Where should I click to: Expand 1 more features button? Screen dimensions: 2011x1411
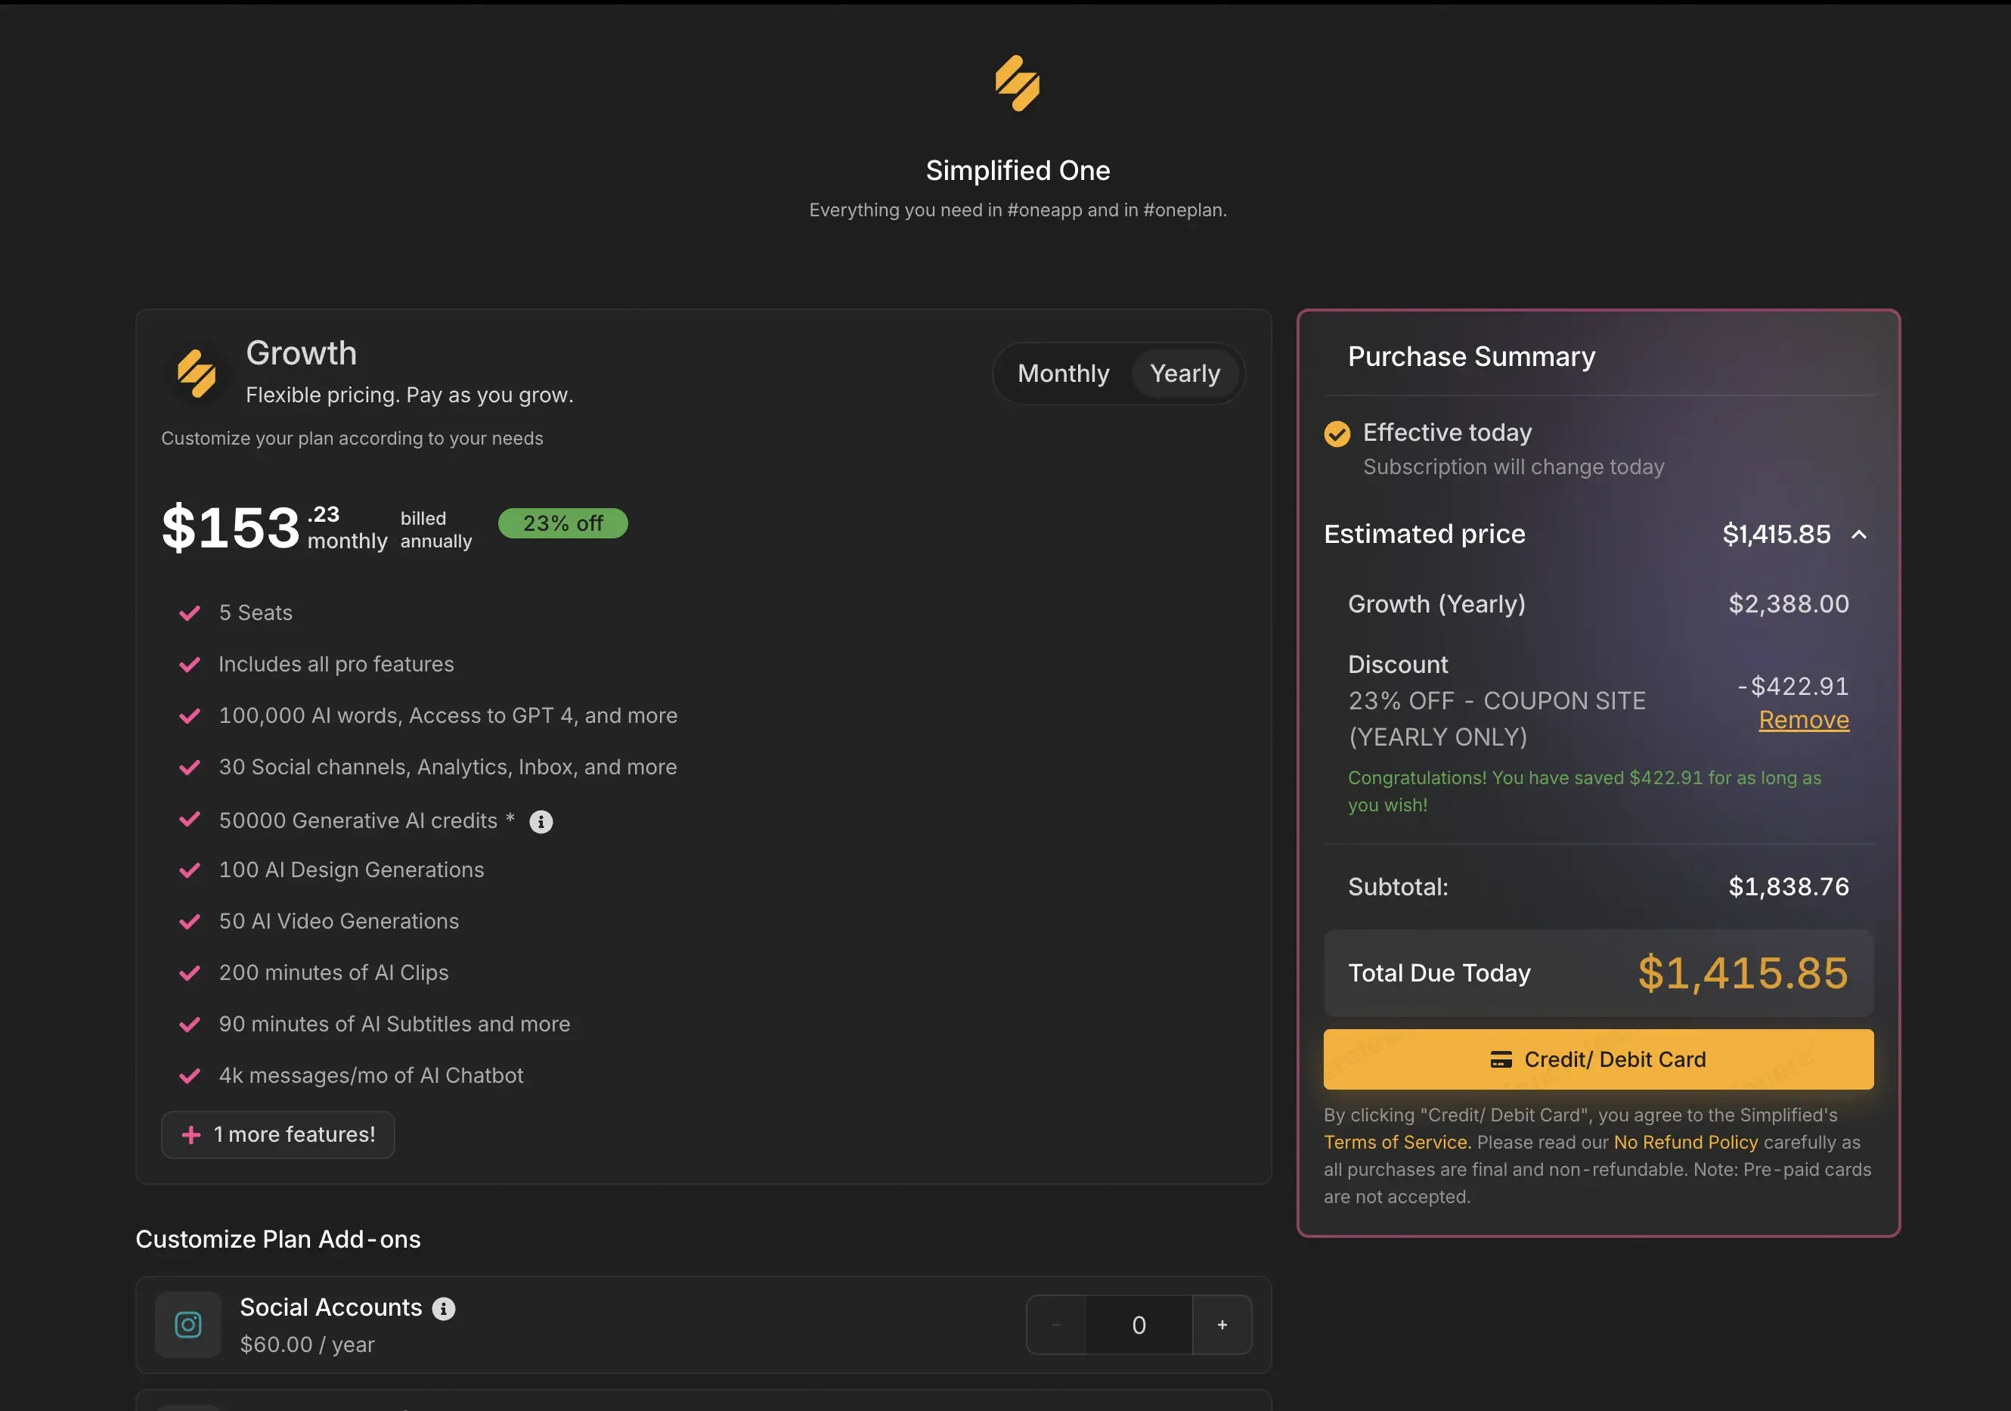point(277,1135)
